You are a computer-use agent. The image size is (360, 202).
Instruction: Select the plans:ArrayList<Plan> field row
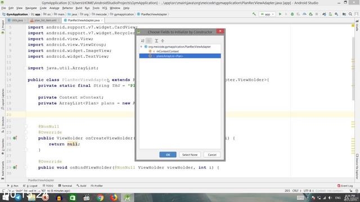click(x=180, y=56)
